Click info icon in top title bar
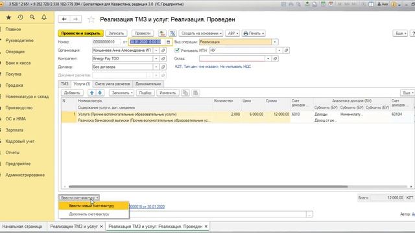This screenshot has width=415, height=233. [x=394, y=5]
